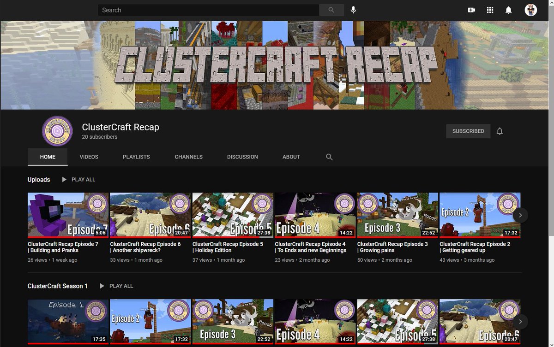Click the search magnifier button
This screenshot has width=554, height=347.
[331, 10]
